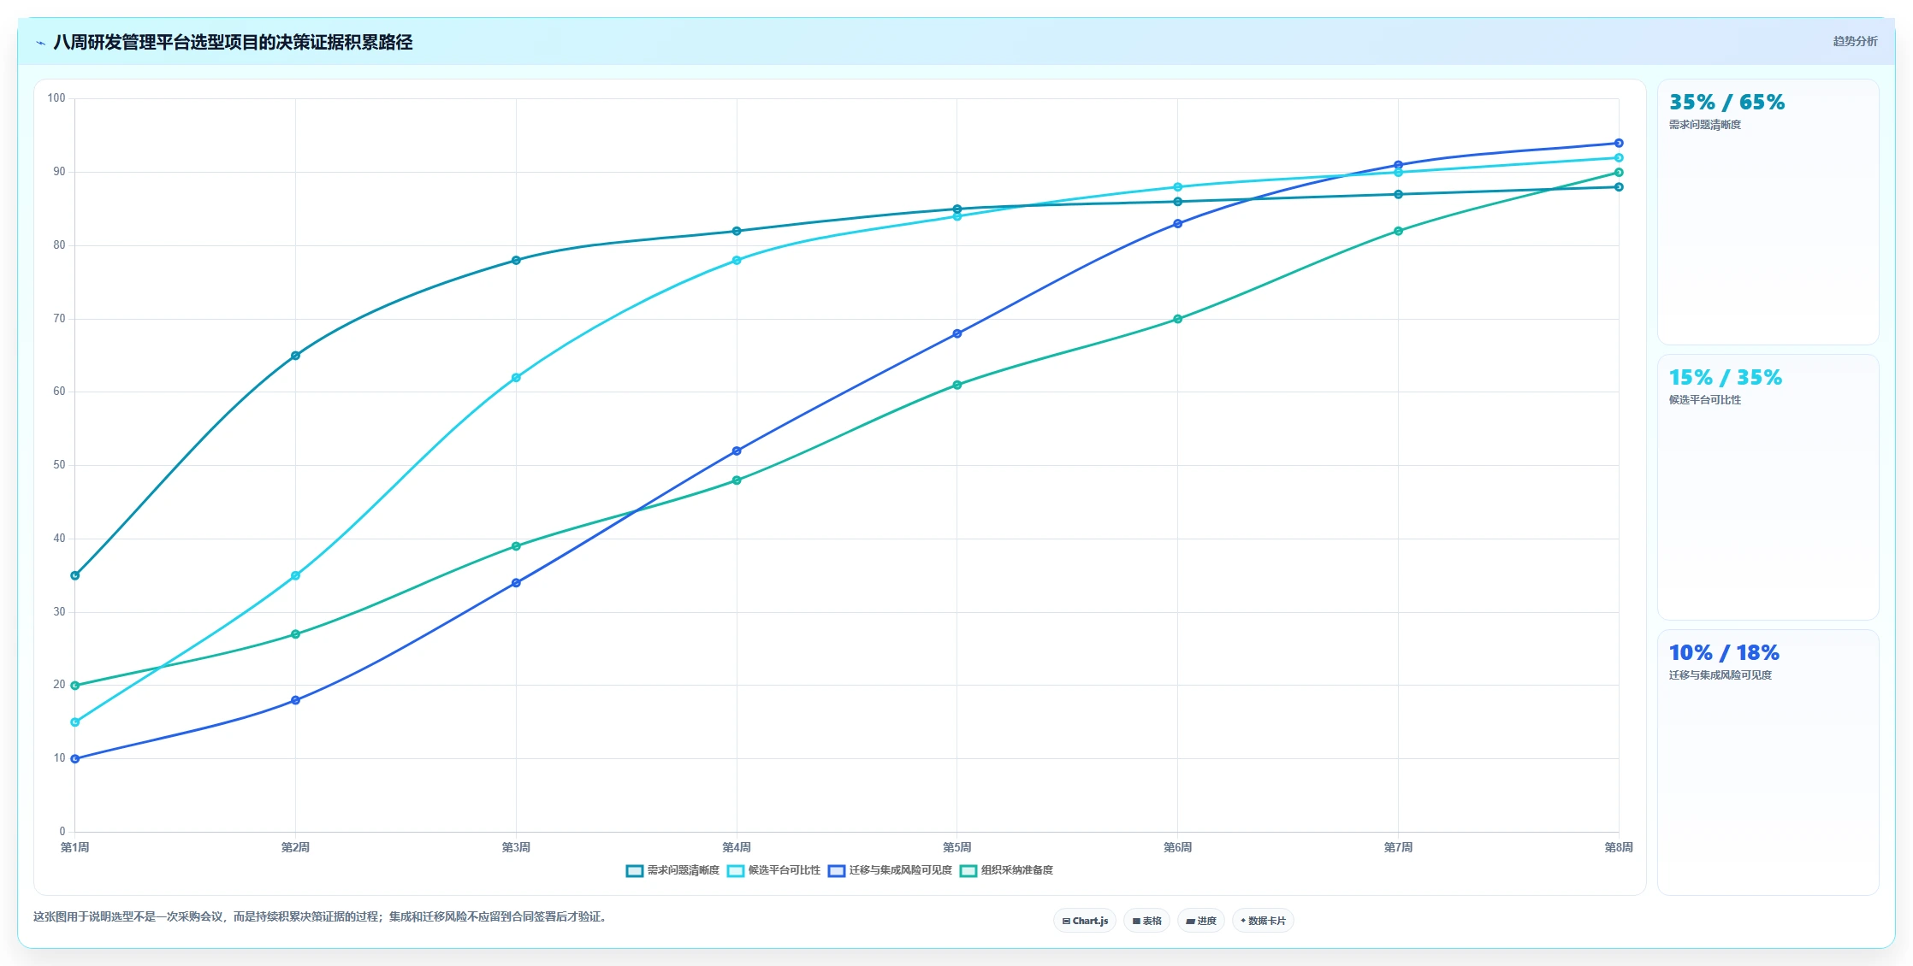Image resolution: width=1913 pixels, height=966 pixels.
Task: Select 组织采纳准备度 point at 第5周 (61)
Action: click(957, 385)
